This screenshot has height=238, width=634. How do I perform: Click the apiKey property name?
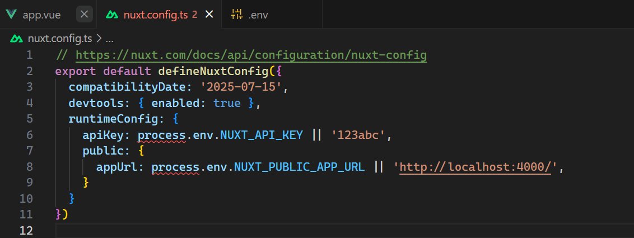(x=103, y=135)
